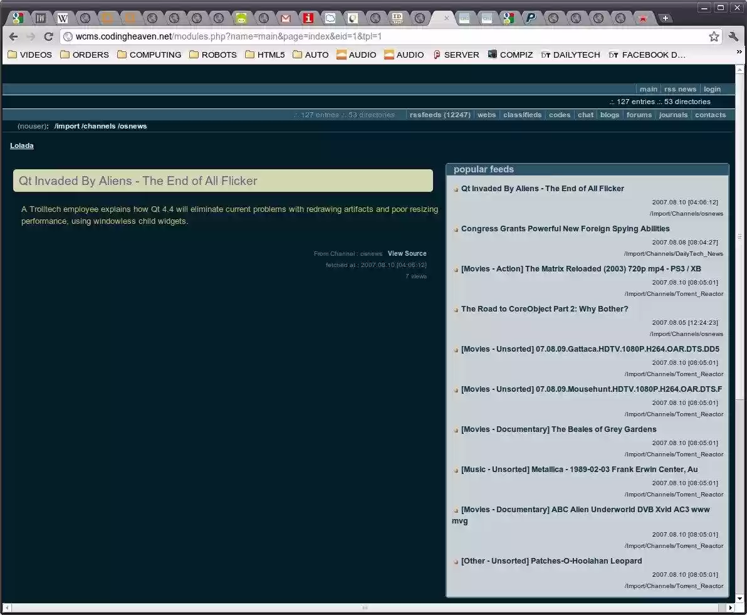Open the contacts section
This screenshot has height=615, width=747.
(x=710, y=115)
